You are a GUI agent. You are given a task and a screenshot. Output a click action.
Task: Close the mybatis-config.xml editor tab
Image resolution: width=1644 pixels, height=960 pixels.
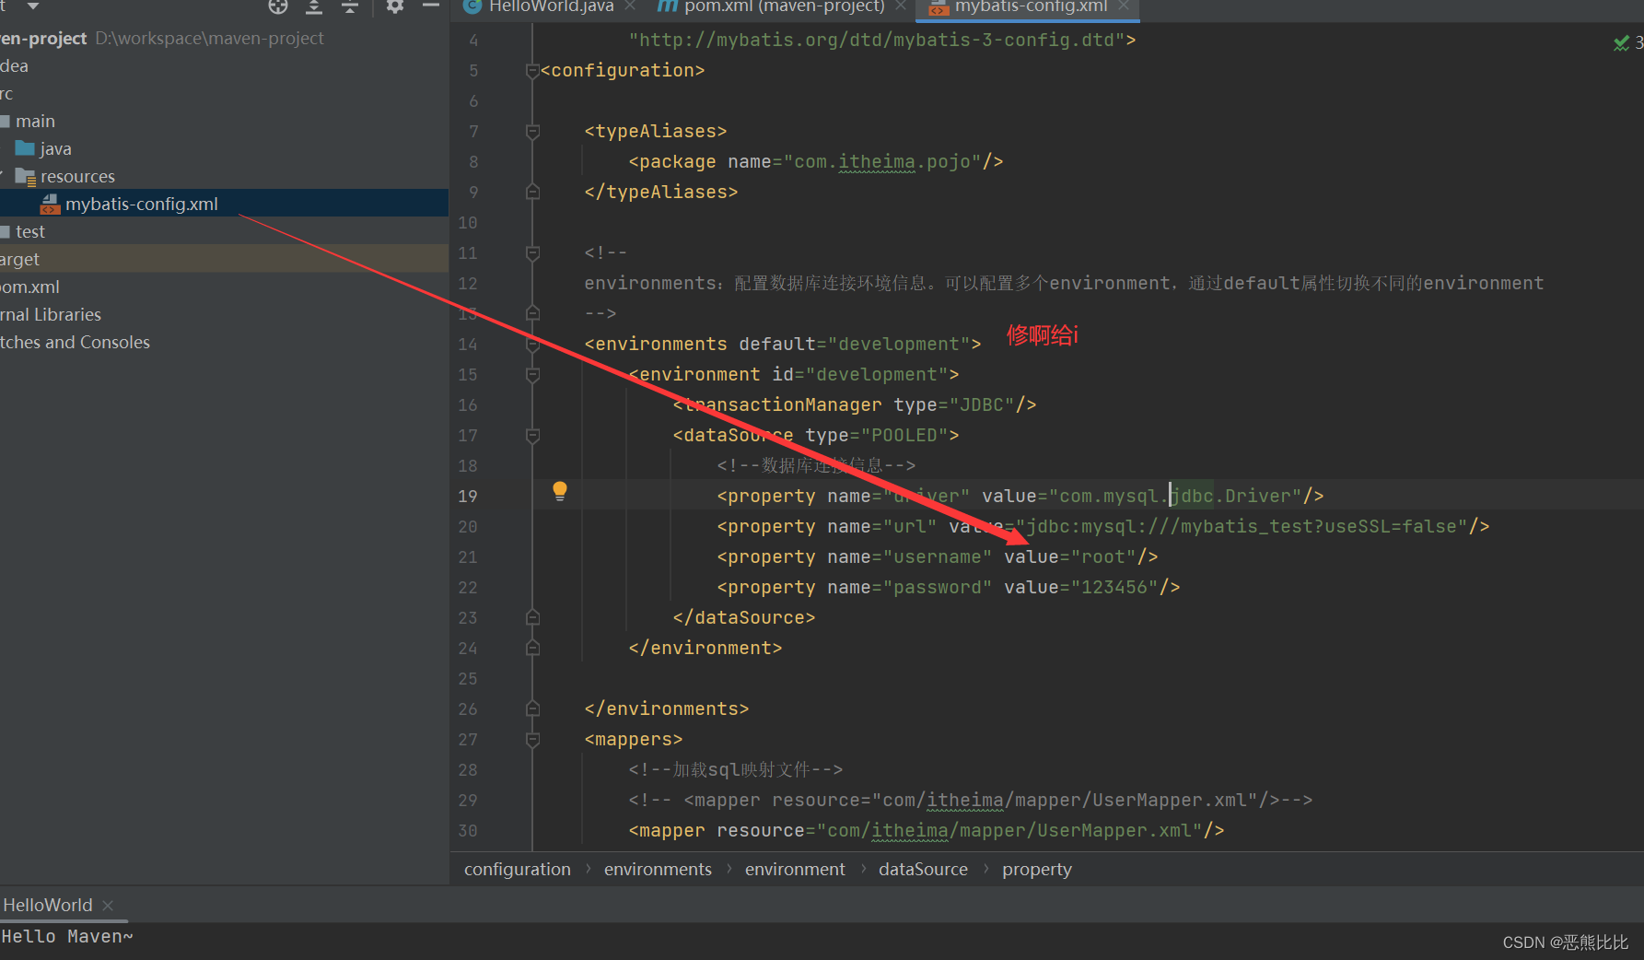[x=1124, y=6]
